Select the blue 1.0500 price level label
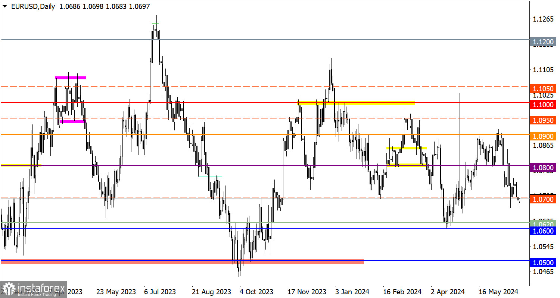560x298 pixels. tap(542, 263)
